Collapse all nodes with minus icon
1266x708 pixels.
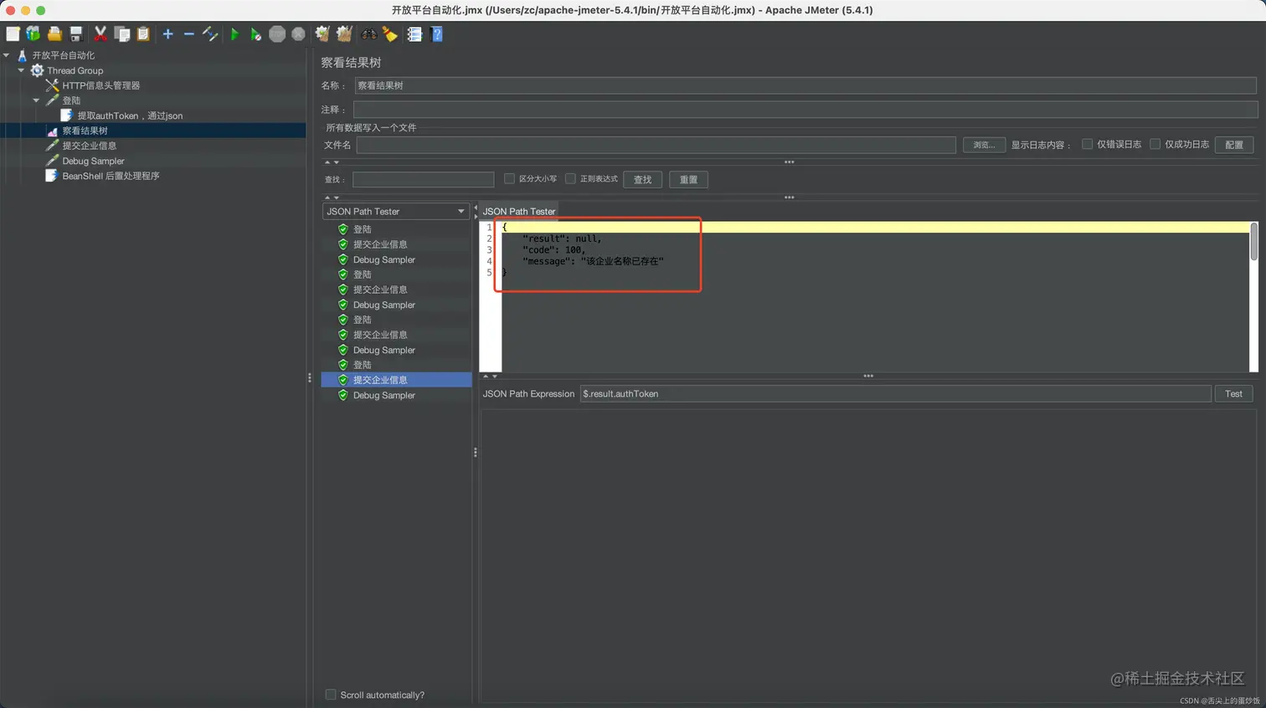click(188, 34)
